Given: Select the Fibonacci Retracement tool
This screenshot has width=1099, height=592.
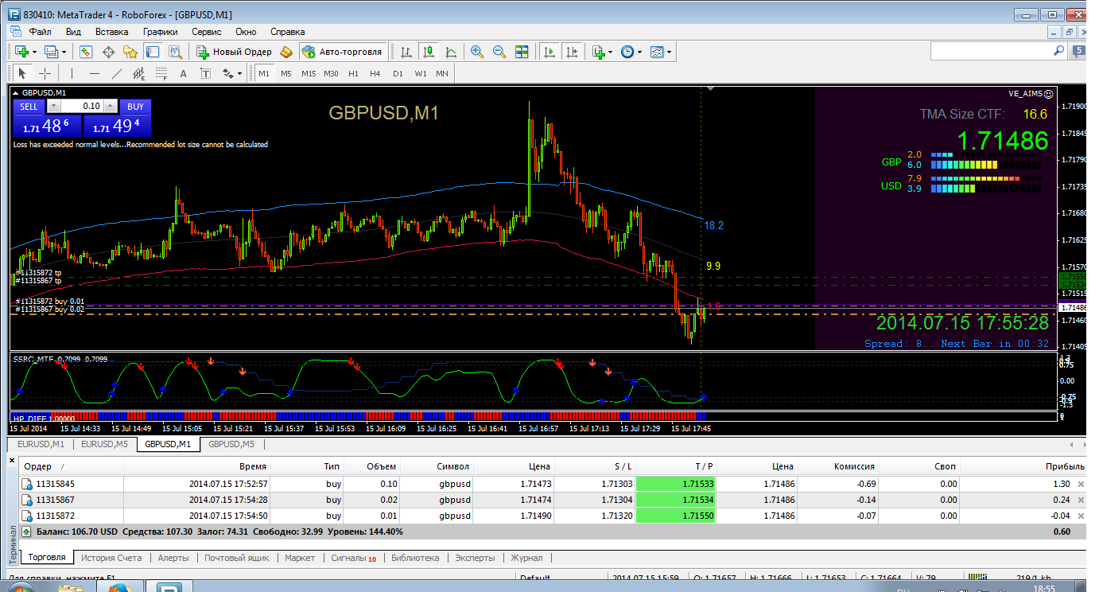Looking at the screenshot, I should [x=161, y=73].
